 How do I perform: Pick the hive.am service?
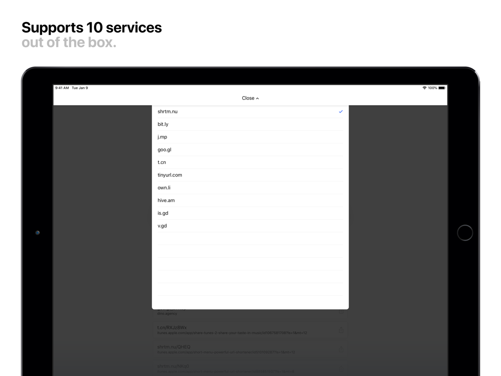tap(250, 201)
